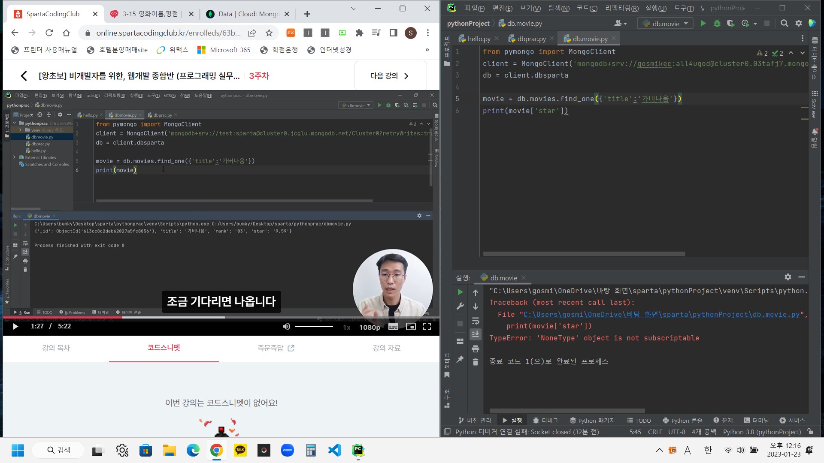Run with coverage icon in PyCharm toolbar
The image size is (824, 463).
pos(730,24)
